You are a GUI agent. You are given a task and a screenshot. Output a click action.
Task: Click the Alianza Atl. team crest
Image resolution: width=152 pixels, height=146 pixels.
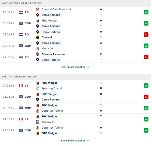pos(38,122)
